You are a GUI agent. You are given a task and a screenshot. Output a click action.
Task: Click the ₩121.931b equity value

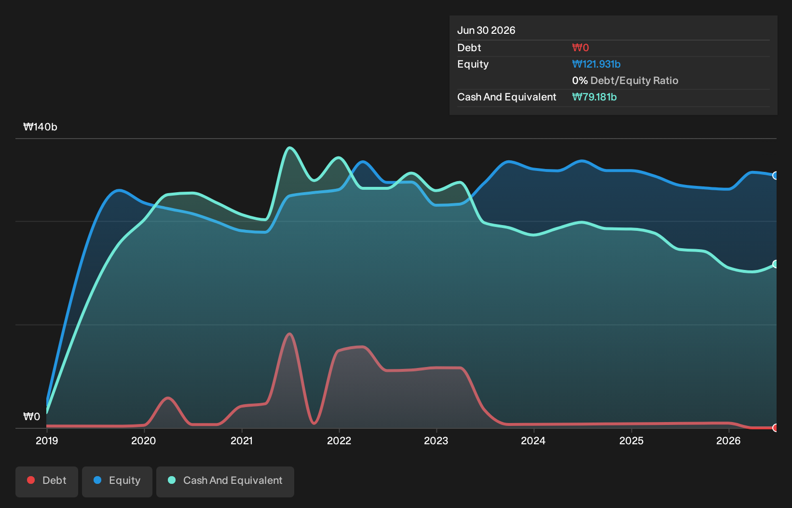pos(596,64)
